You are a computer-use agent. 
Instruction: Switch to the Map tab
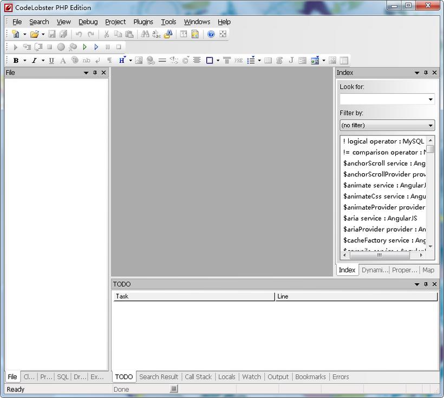point(428,270)
